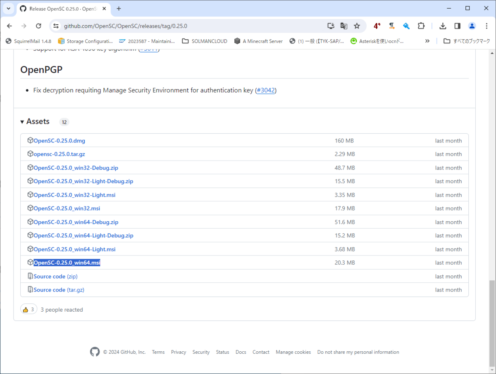496x374 pixels.
Task: Collapse the Assets section
Action: pos(22,121)
